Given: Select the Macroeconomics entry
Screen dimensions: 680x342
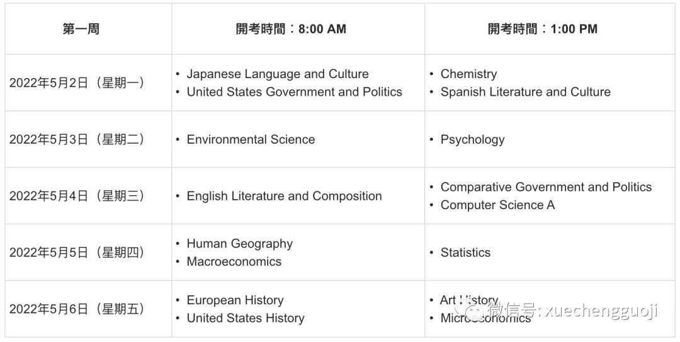Looking at the screenshot, I should tap(234, 262).
